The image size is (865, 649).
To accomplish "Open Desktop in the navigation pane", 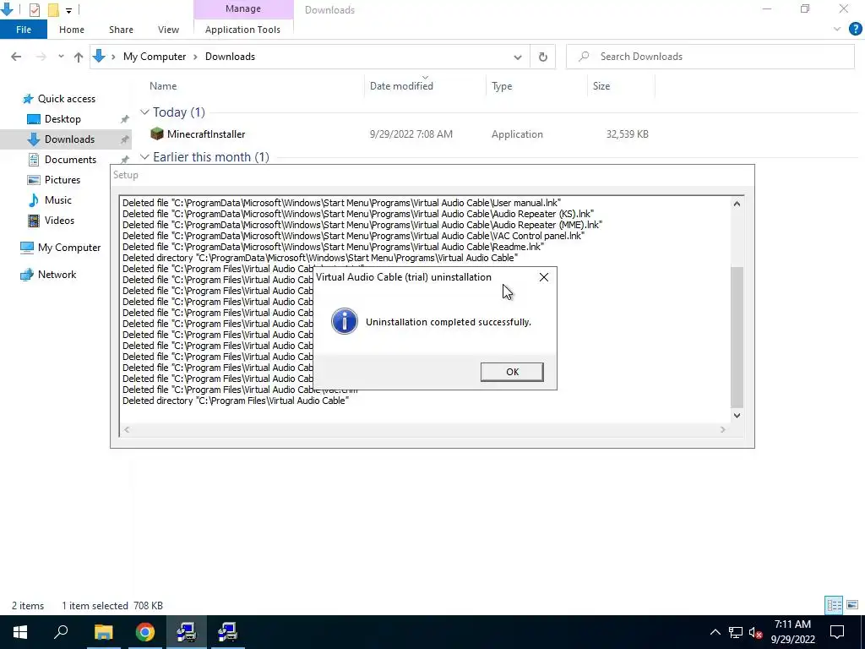I will click(63, 119).
